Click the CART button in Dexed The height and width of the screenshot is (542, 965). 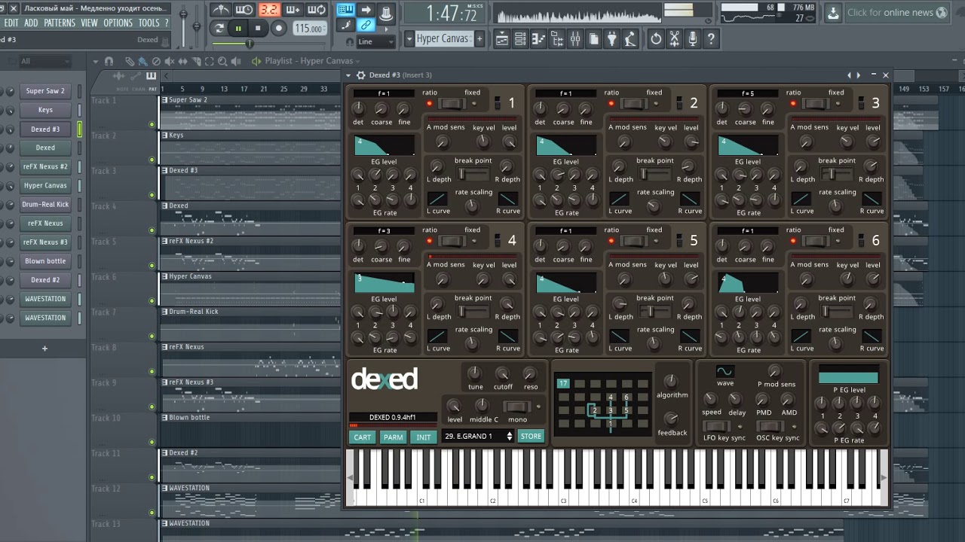[x=363, y=437]
